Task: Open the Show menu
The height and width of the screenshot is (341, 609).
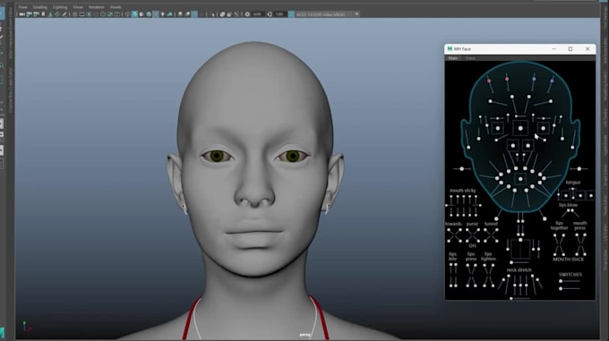Action: [x=78, y=7]
